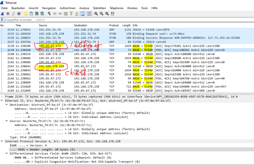
Task: Click the zoom in magnifier icon
Action: coord(96,14)
